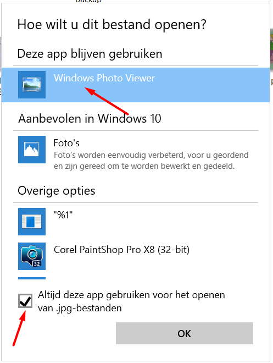Select the "%1" option label
The image size is (273, 363).
tap(63, 215)
